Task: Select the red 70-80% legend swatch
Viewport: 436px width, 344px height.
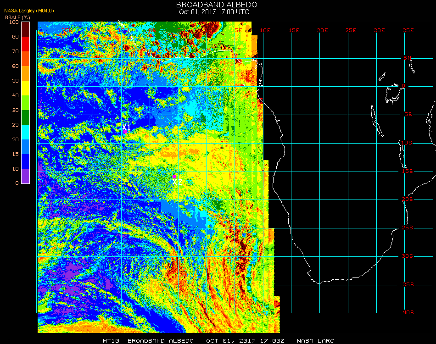Action: tap(25, 44)
